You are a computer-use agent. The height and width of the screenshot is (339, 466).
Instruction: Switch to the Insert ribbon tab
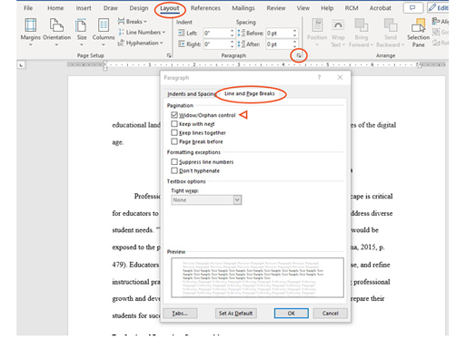point(84,8)
